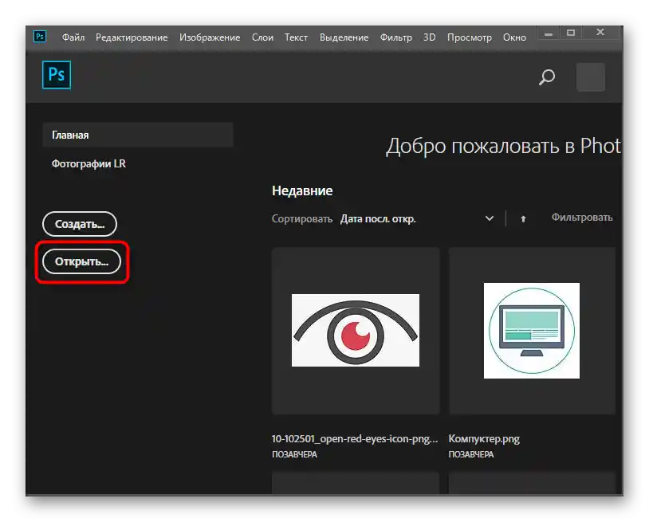649x522 pixels.
Task: Open the Редактирование menu
Action: [132, 37]
